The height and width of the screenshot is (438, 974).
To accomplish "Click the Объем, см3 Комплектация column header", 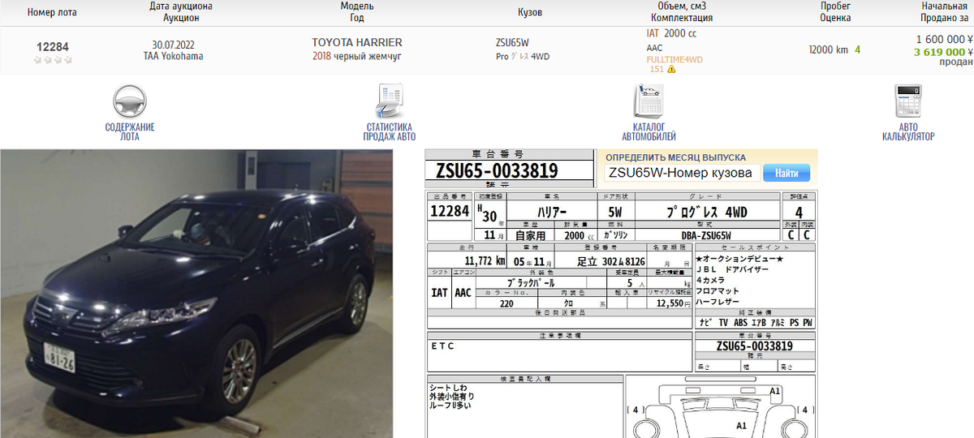I will point(682,11).
